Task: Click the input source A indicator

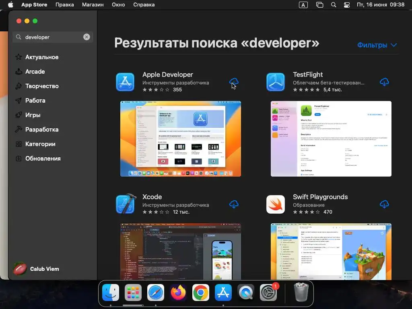Action: (303, 5)
